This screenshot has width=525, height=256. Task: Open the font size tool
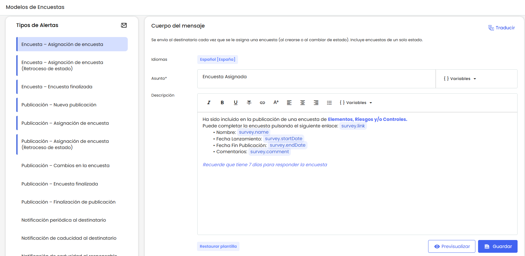pyautogui.click(x=276, y=103)
